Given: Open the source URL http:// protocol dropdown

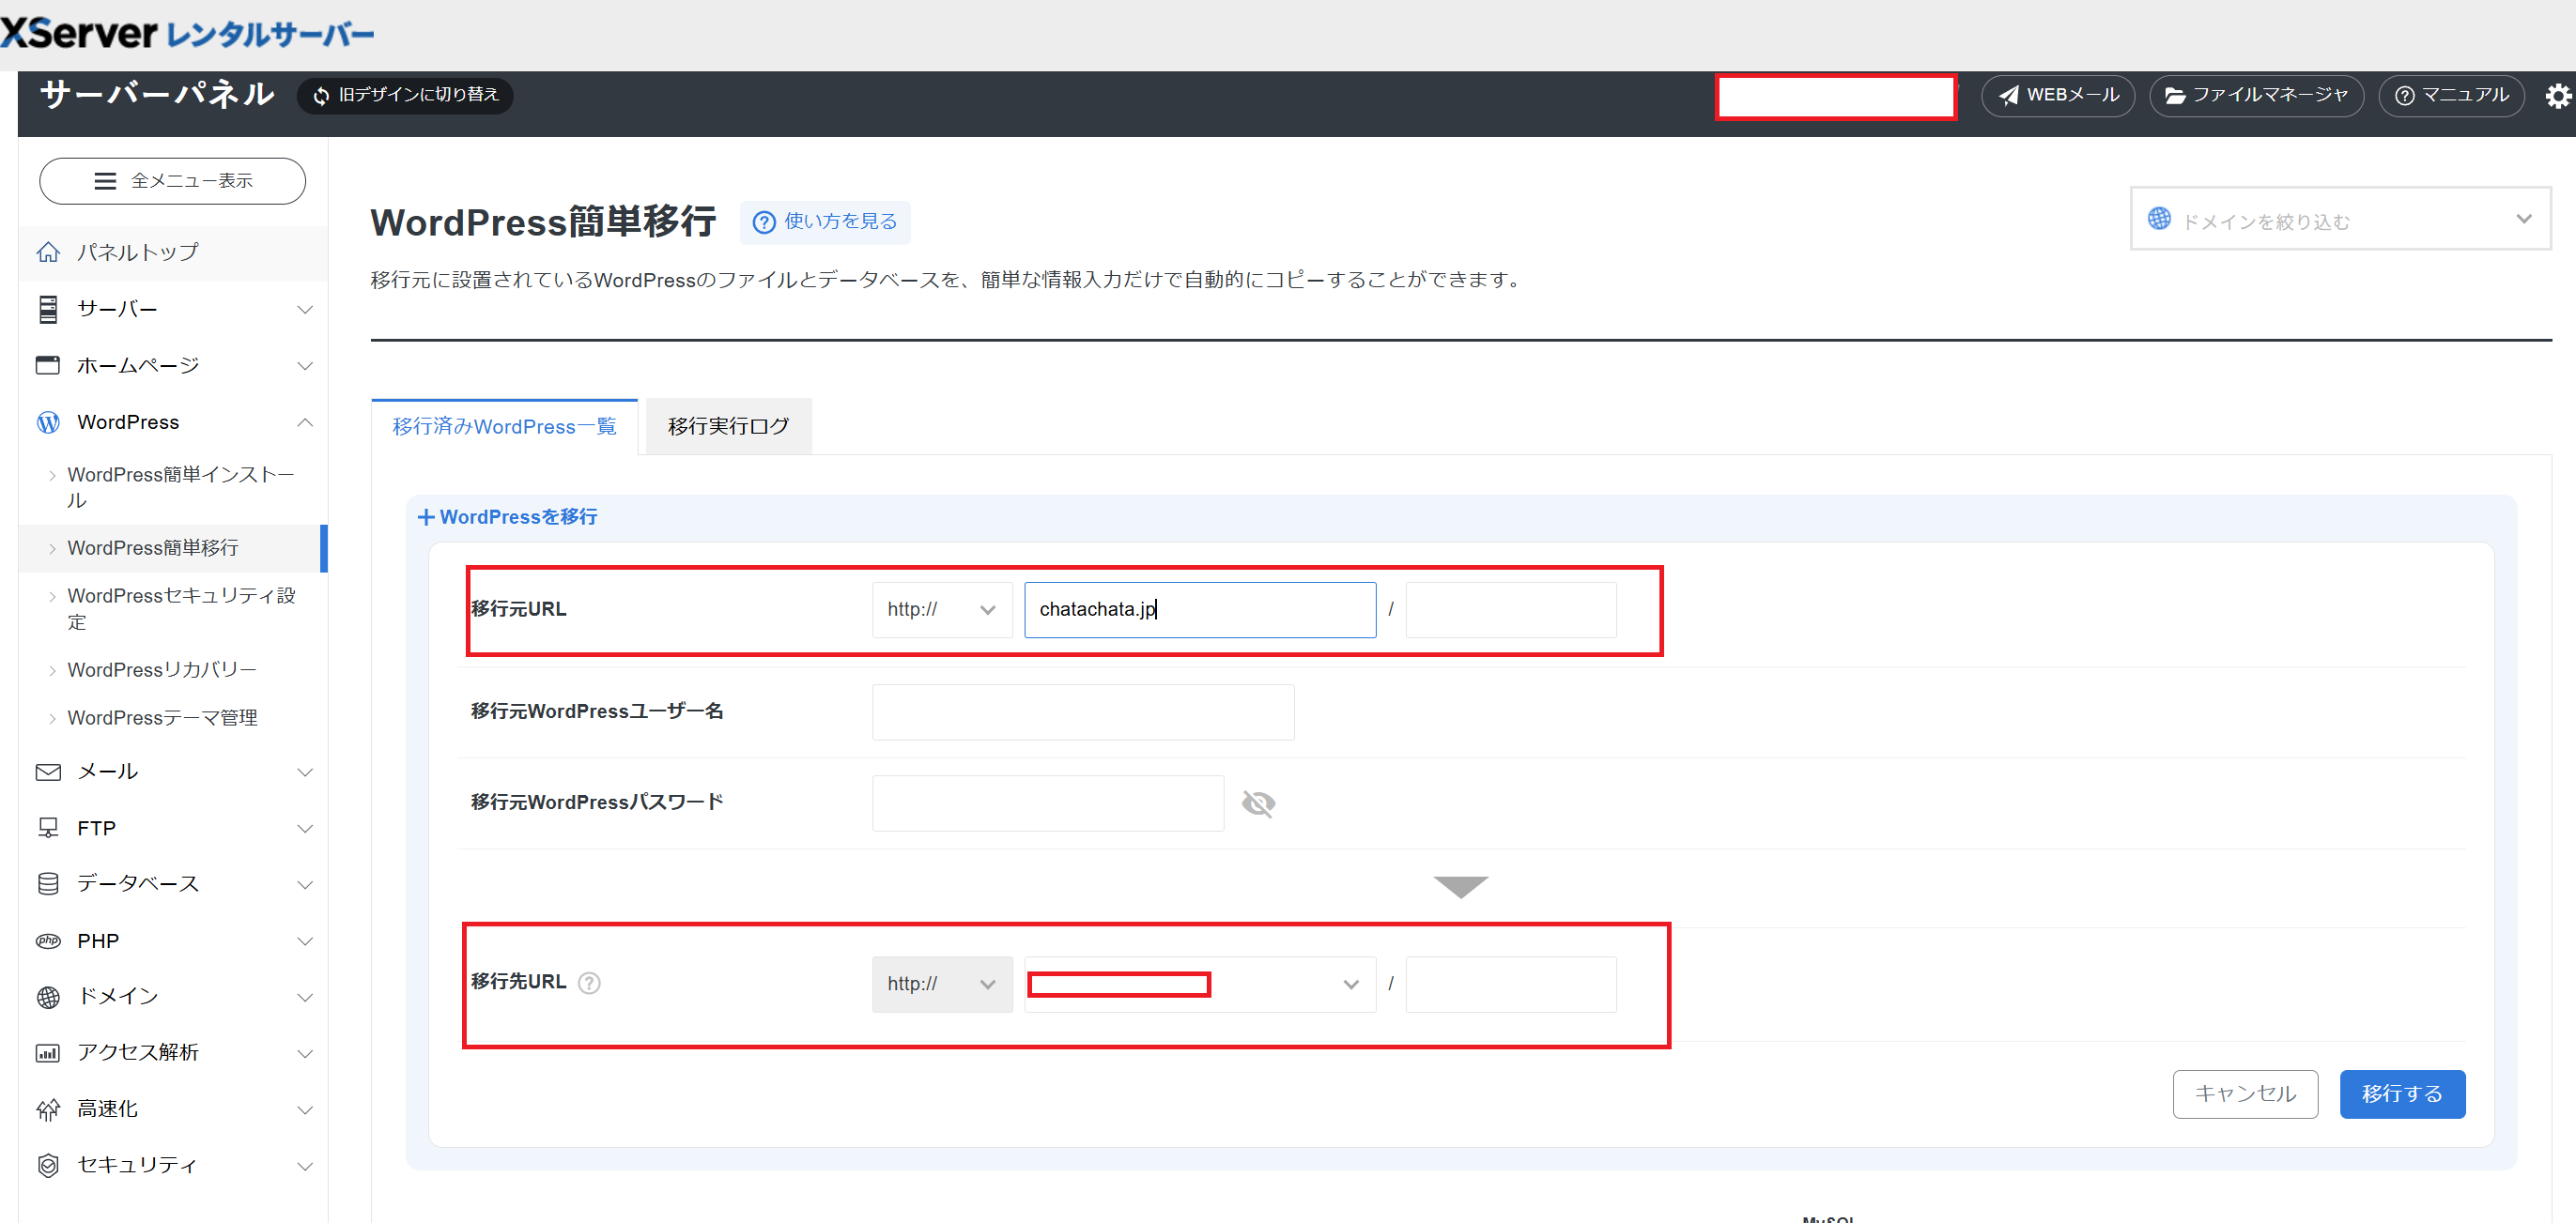Looking at the screenshot, I should pos(941,609).
